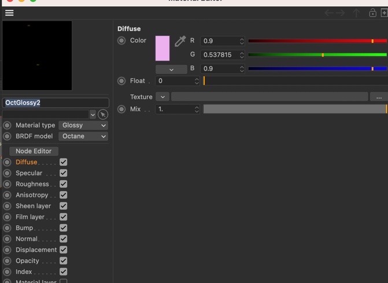
Task: Click the pink diffuse color swatch
Action: click(x=162, y=48)
